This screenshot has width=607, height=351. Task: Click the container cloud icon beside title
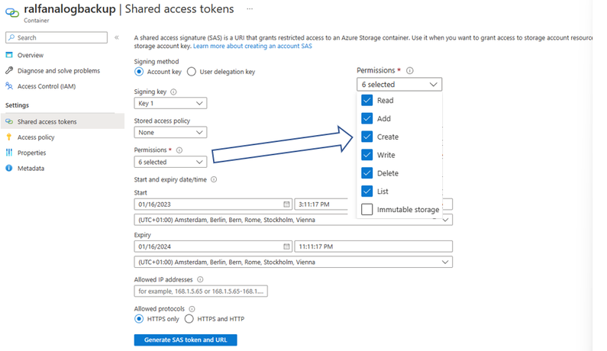(x=12, y=11)
